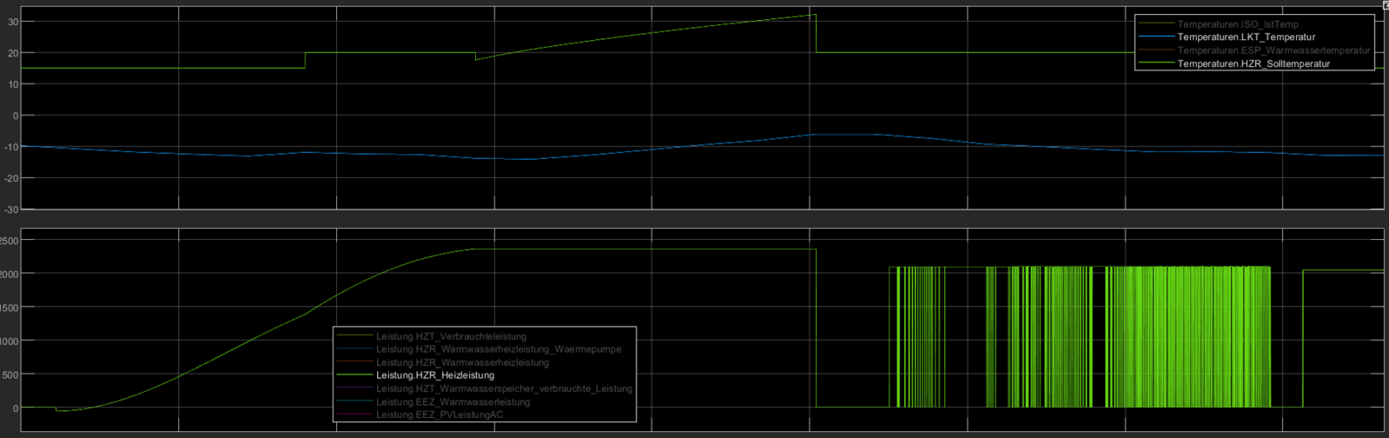
Task: Hide the Leistung.HZR_Heizleistung signal
Action: (x=434, y=375)
